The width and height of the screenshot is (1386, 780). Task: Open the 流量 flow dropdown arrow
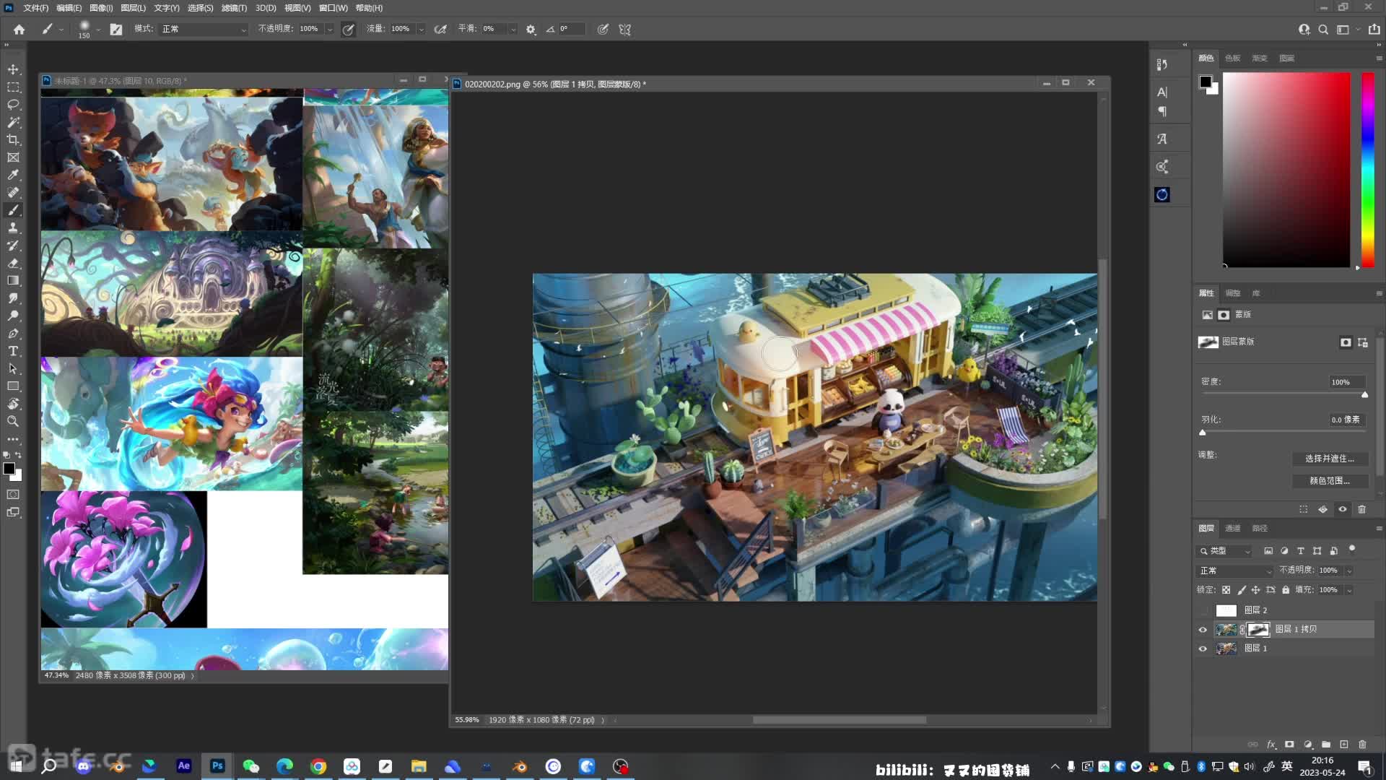(x=422, y=29)
